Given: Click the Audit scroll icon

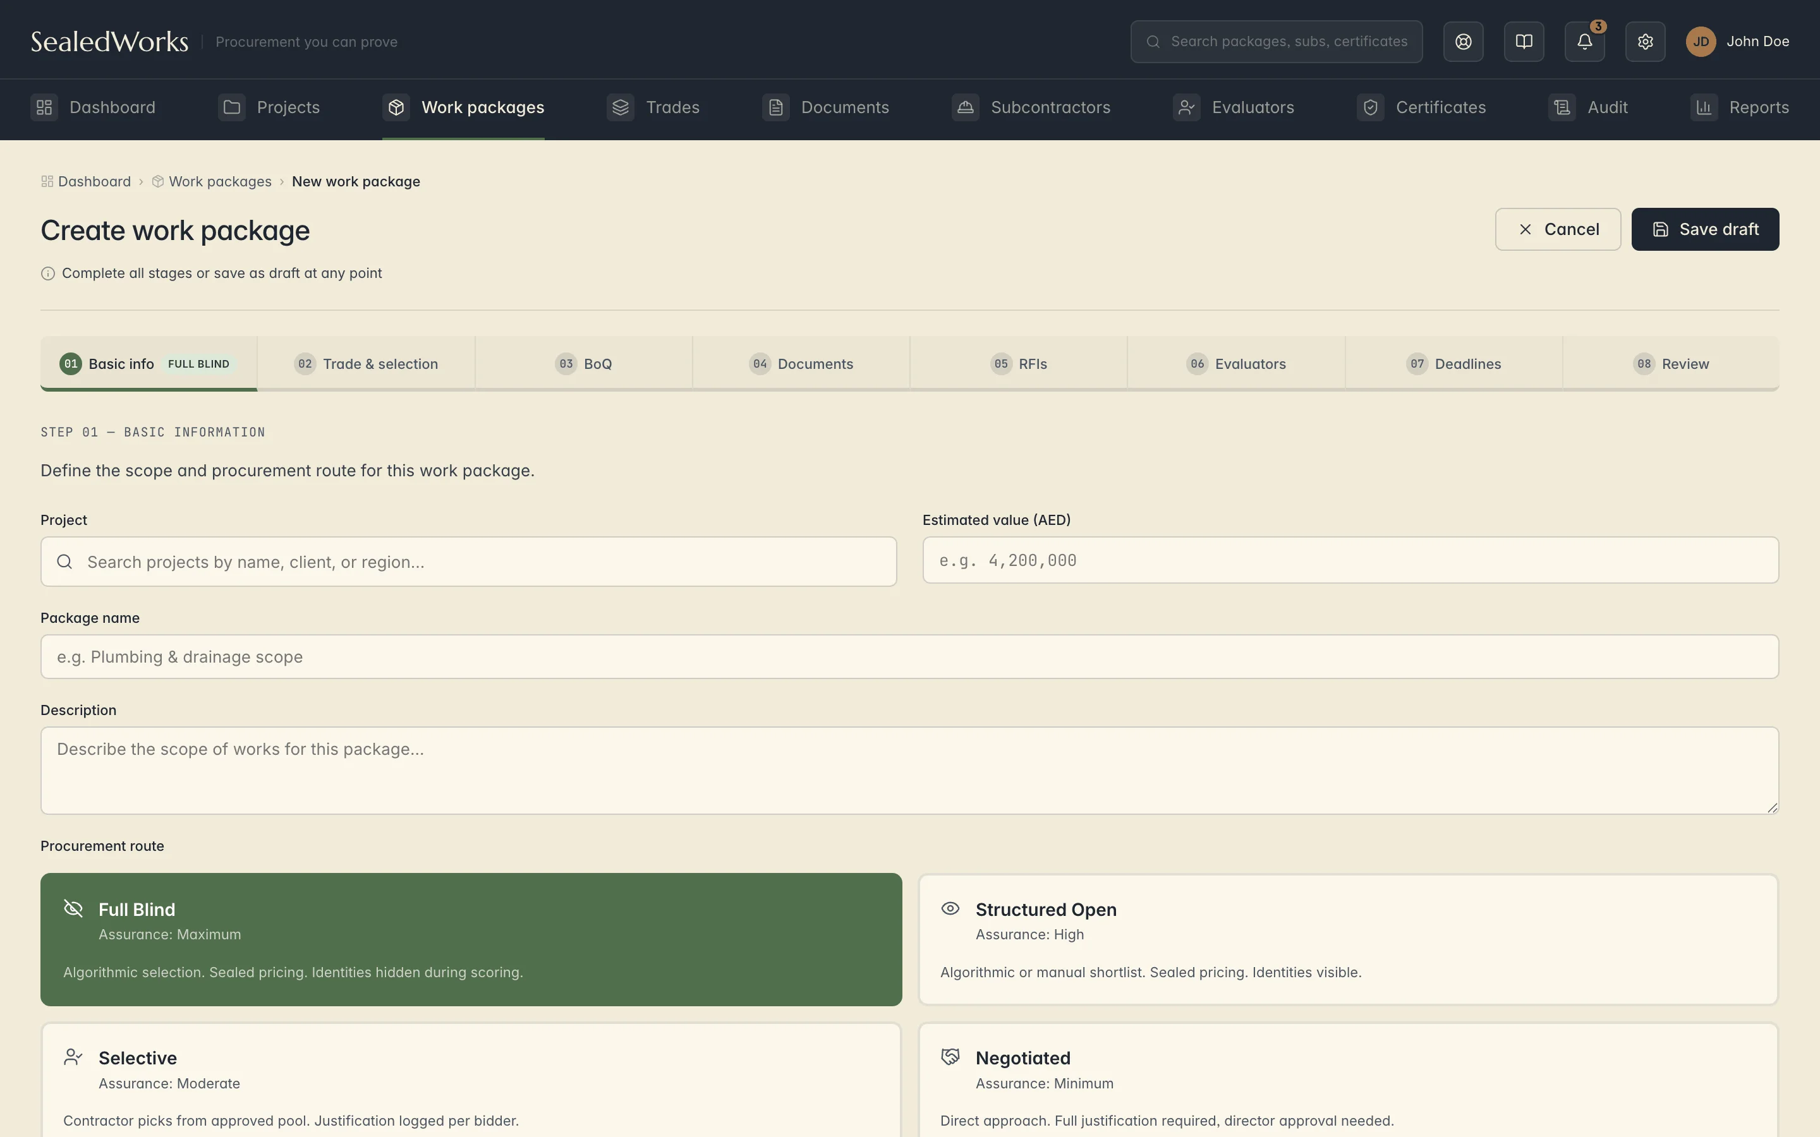Looking at the screenshot, I should (1562, 107).
